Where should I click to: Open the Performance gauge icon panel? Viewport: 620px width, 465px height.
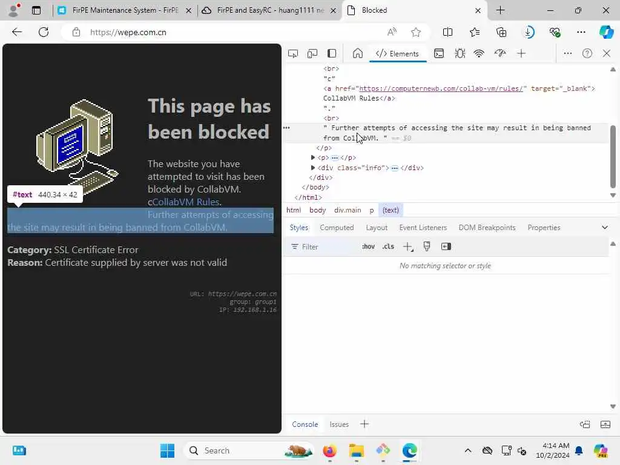pos(500,53)
